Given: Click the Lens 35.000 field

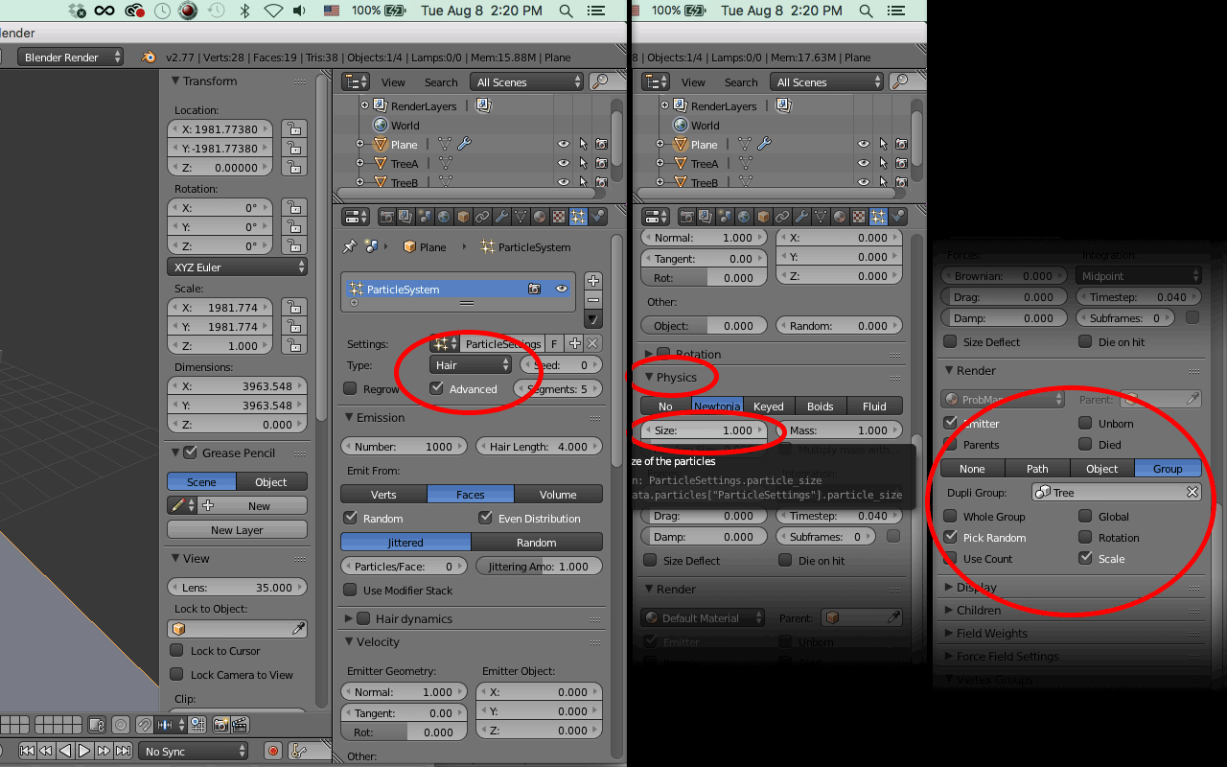Looking at the screenshot, I should pos(238,588).
